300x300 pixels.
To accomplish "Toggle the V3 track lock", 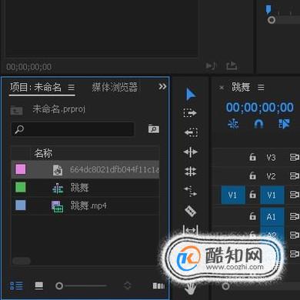I will click(252, 157).
